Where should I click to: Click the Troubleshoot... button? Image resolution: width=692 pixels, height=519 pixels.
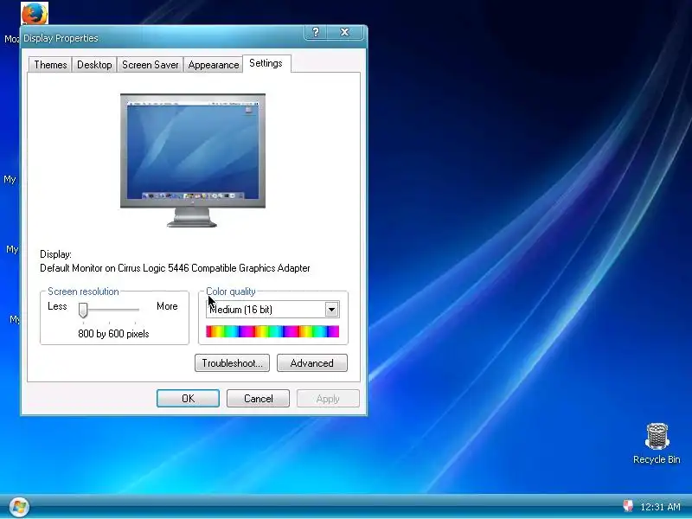pyautogui.click(x=232, y=362)
